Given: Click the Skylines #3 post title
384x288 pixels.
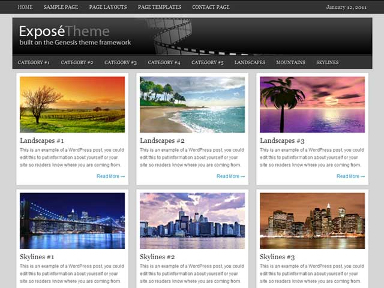Looking at the screenshot, I should pos(277,257).
